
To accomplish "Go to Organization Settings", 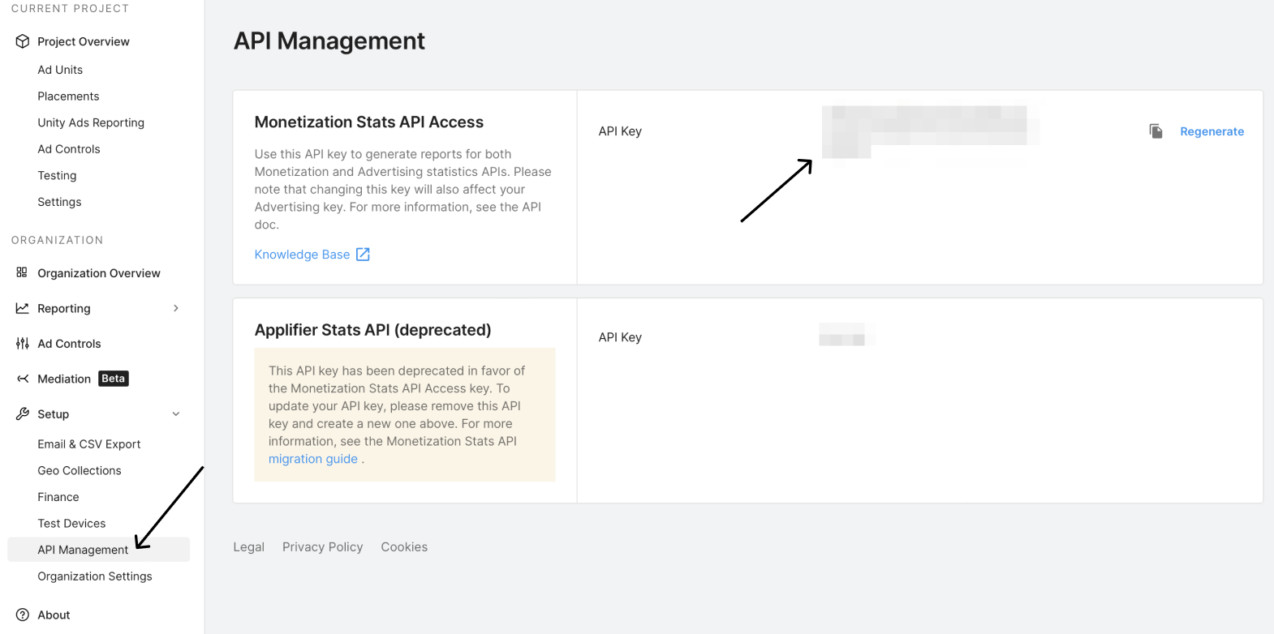I will (95, 576).
